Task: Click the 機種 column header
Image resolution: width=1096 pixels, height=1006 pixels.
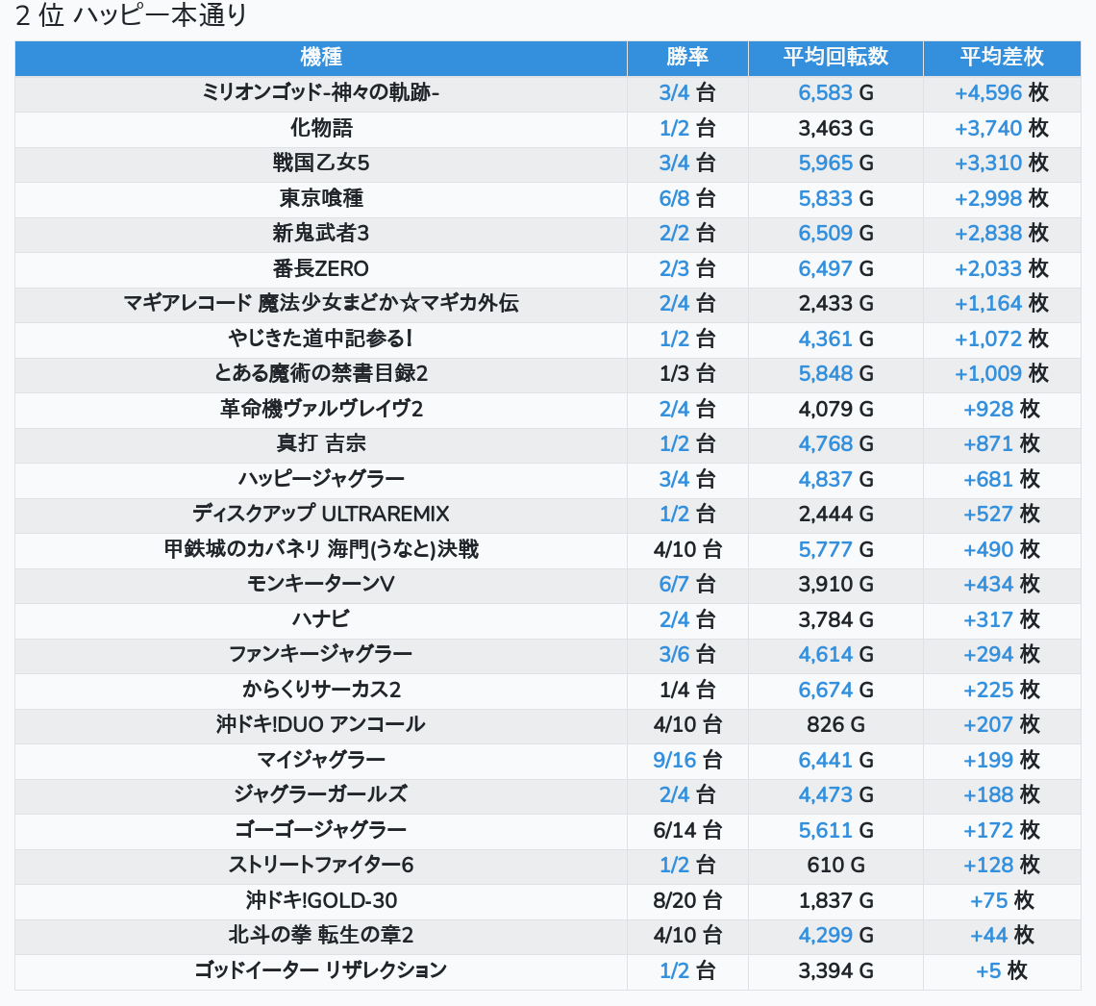Action: (321, 58)
